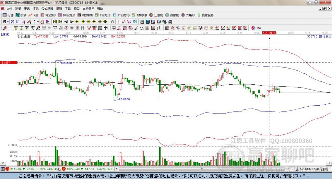
Task: Expand the candlestick style dropdown arrow
Action: click(38, 22)
